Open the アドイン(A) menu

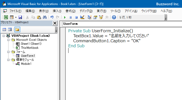[x=131, y=11]
